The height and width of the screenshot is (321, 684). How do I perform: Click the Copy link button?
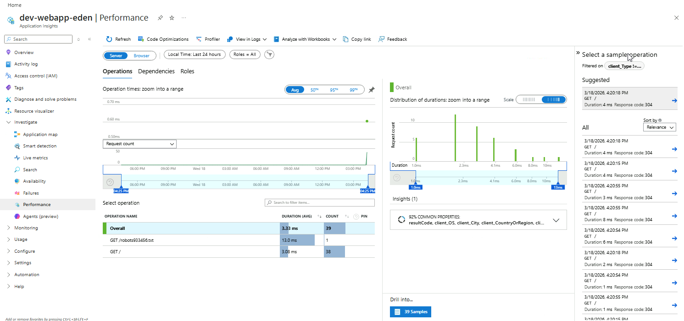(357, 39)
